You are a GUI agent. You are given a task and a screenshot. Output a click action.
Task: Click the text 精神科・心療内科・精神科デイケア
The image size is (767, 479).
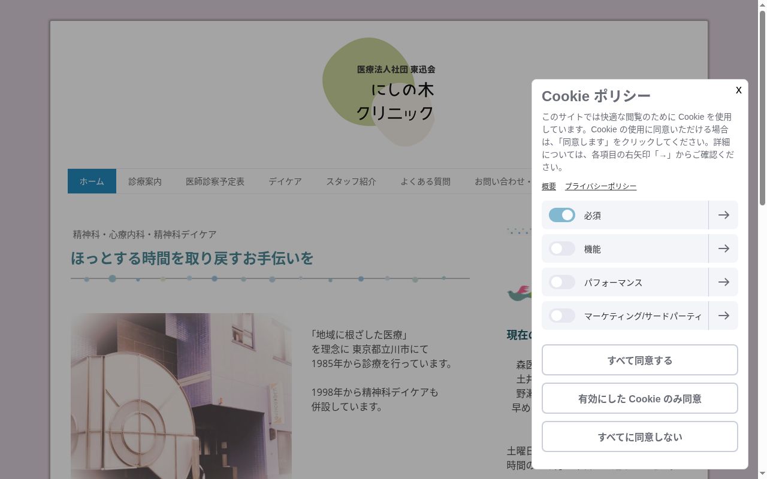tap(144, 234)
